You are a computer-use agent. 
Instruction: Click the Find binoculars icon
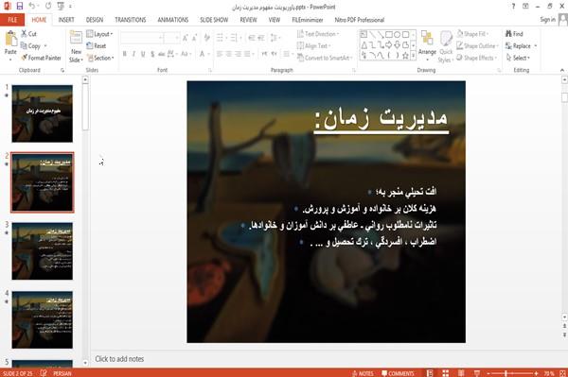click(x=508, y=34)
